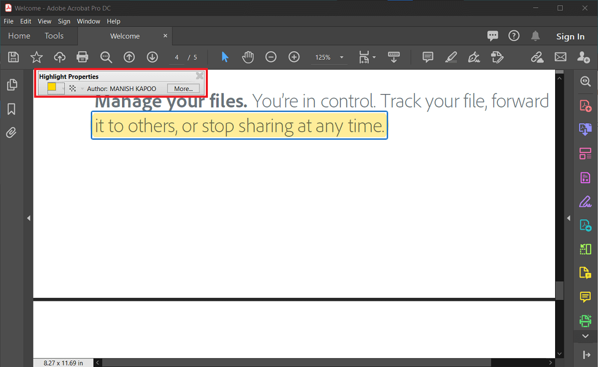Select the text selection arrow tool
The height and width of the screenshot is (367, 598).
coord(225,57)
